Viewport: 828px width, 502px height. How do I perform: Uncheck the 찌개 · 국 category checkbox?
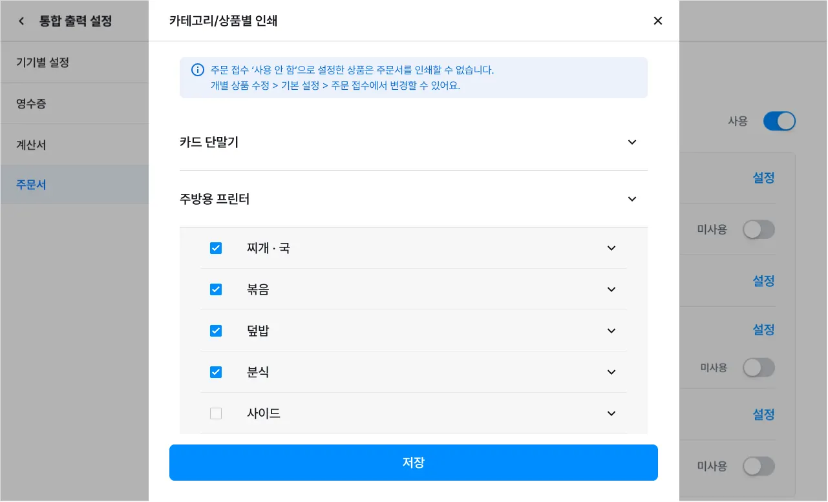click(x=216, y=248)
